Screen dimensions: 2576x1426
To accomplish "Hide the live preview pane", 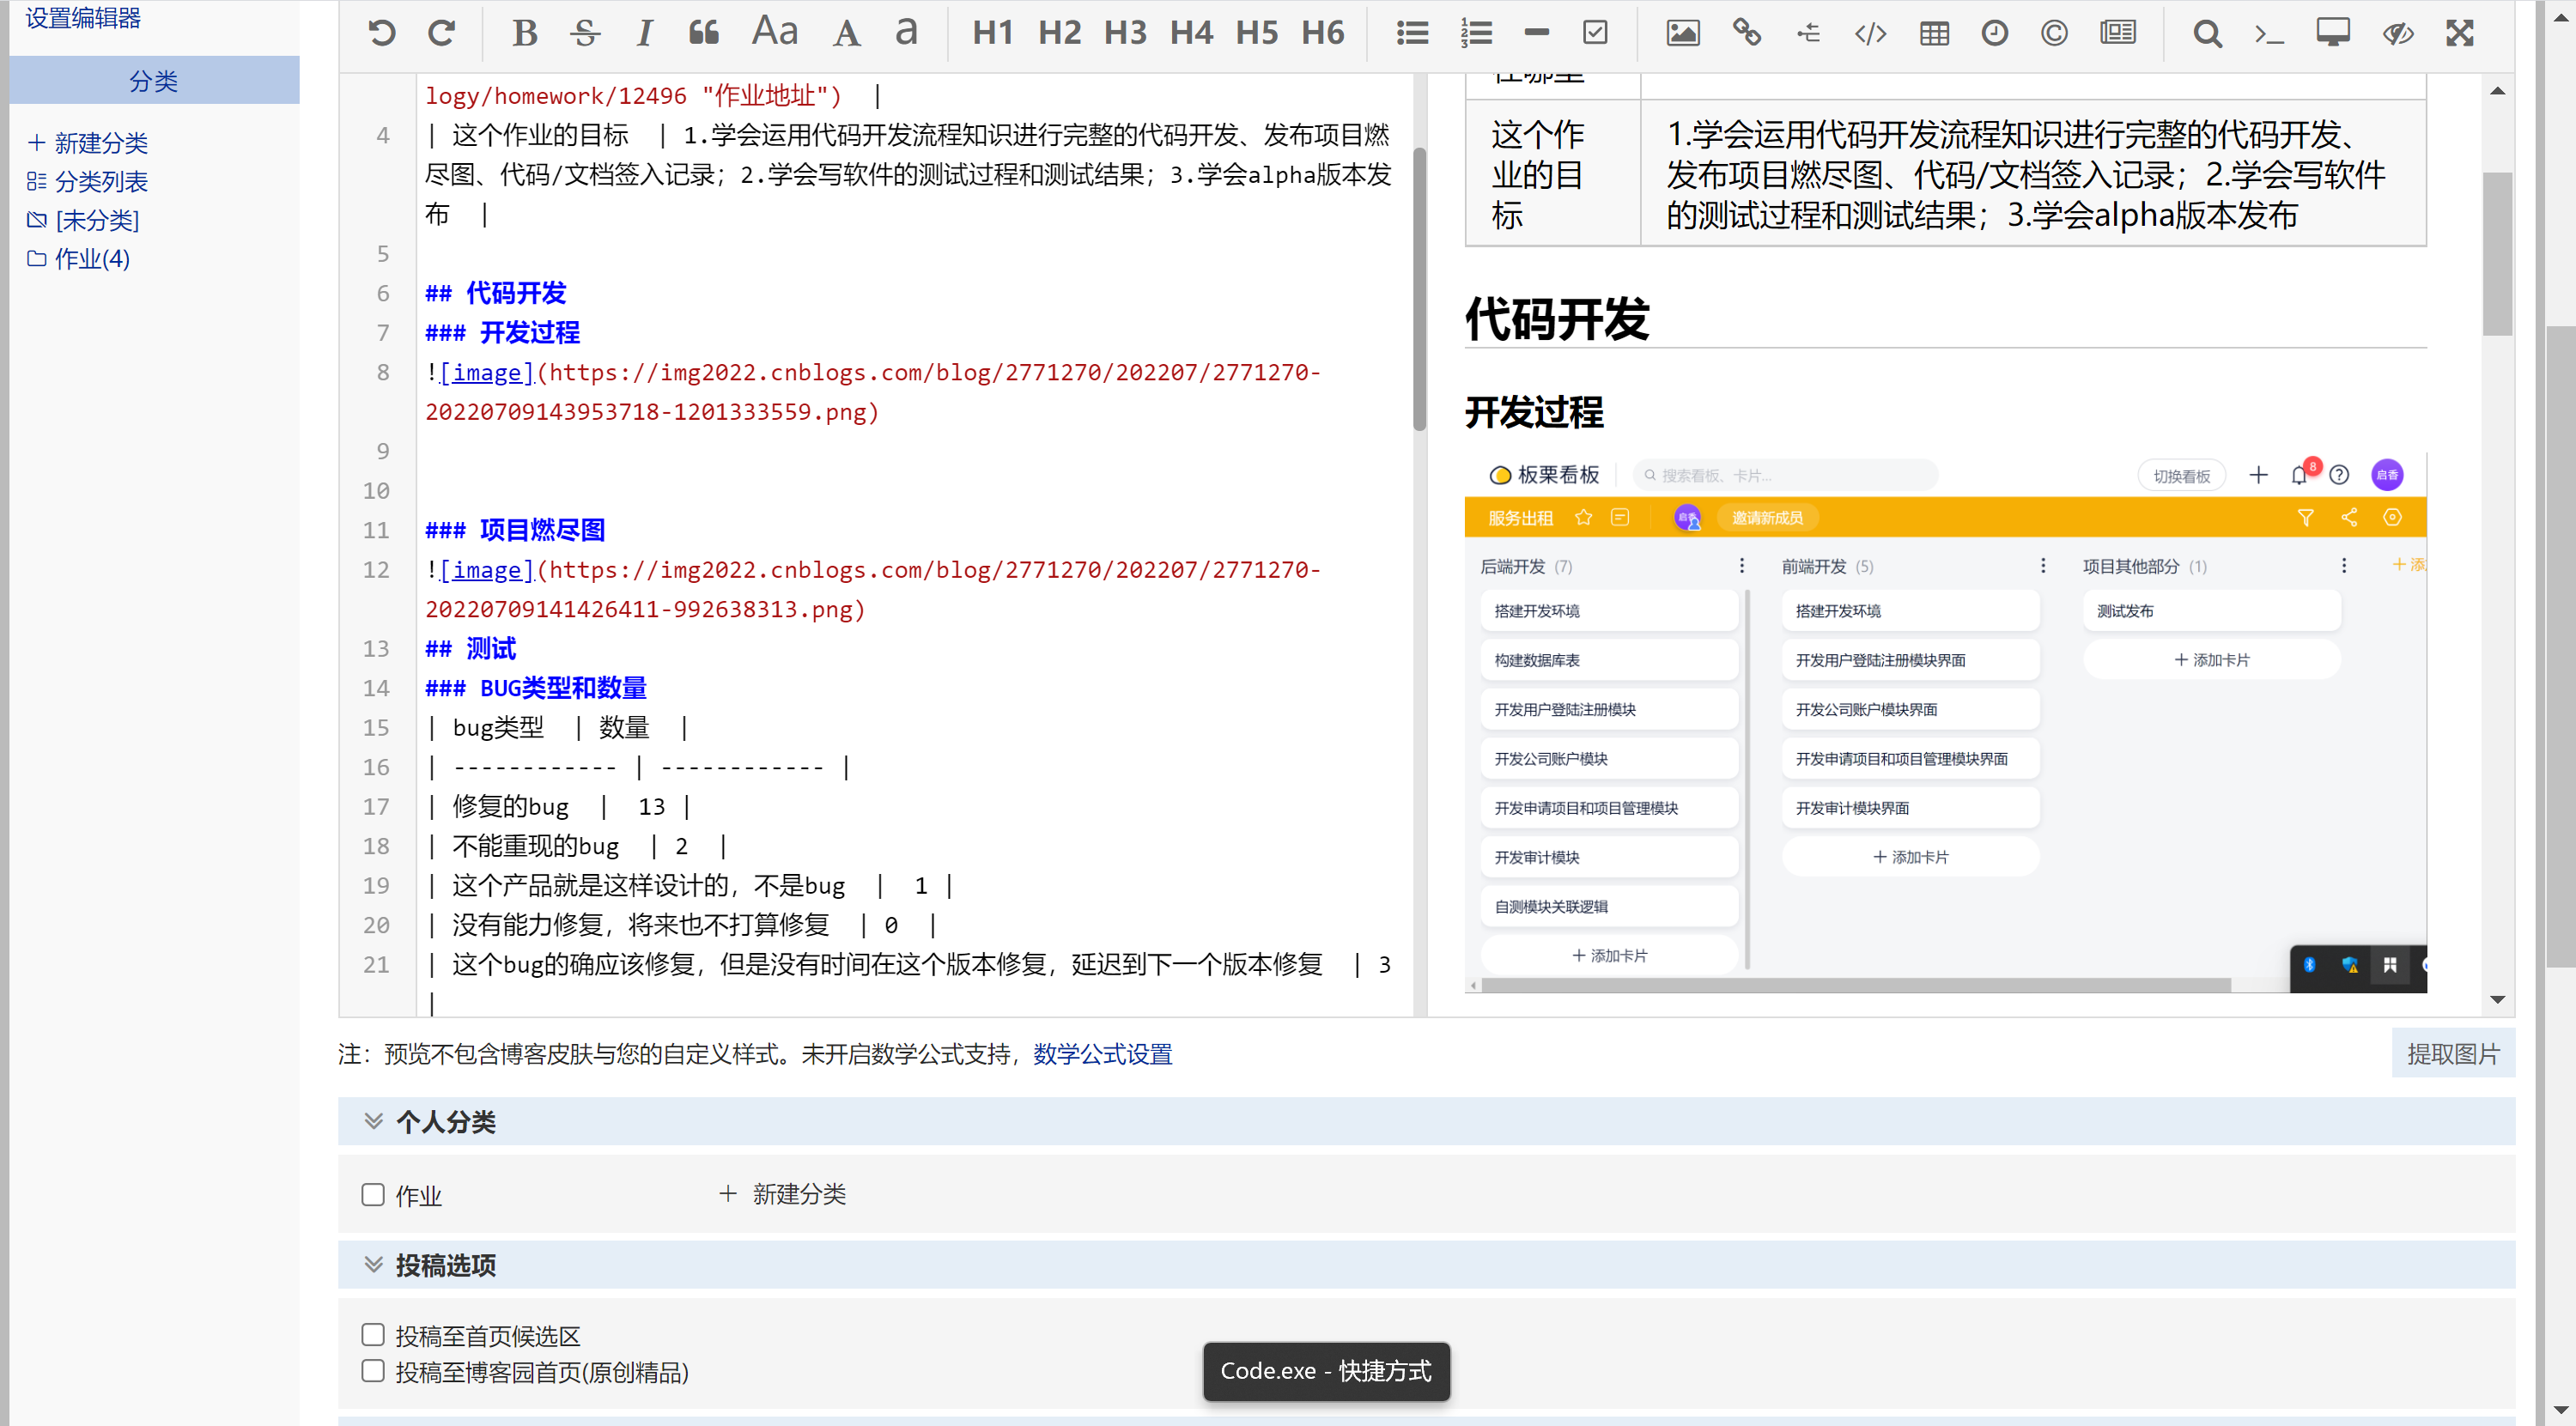I will click(x=2397, y=33).
